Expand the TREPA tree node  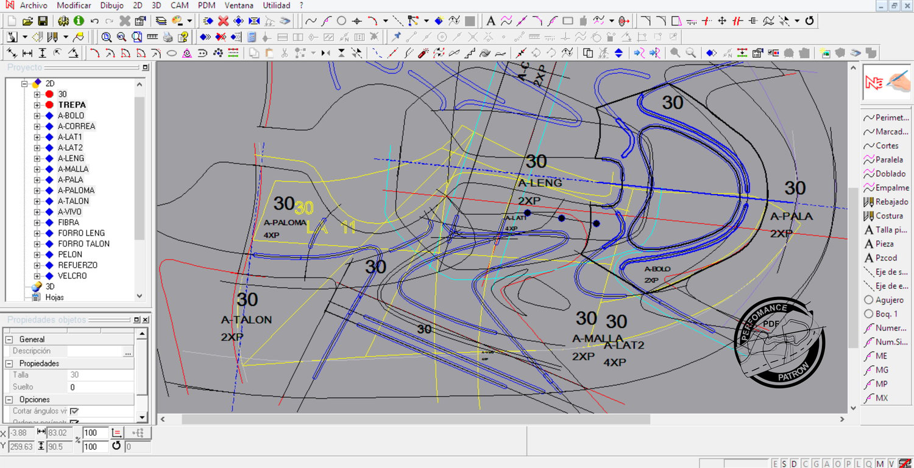37,105
